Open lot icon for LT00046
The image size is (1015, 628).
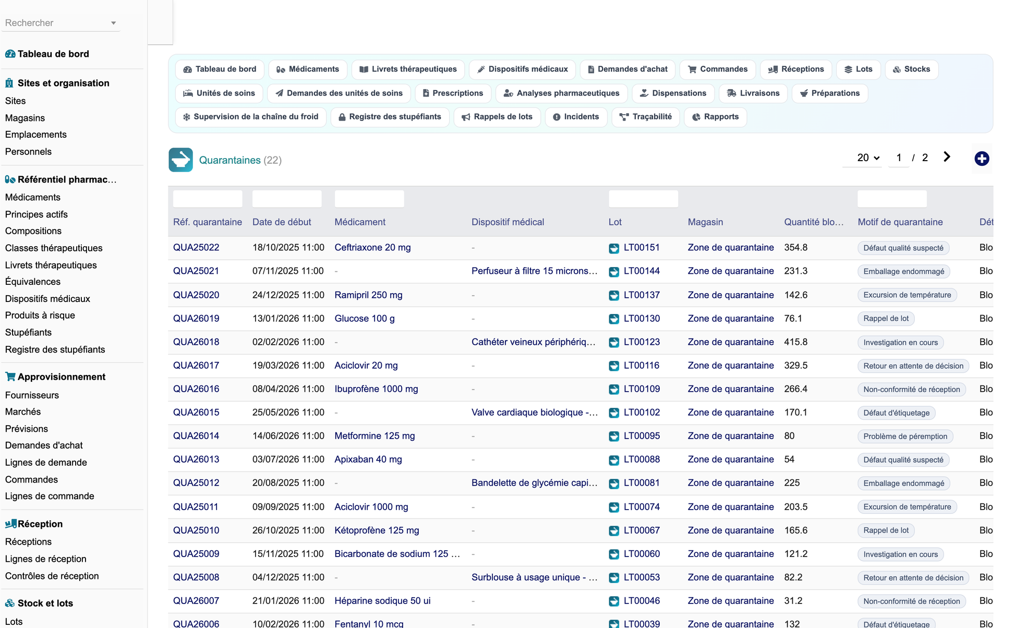[614, 601]
